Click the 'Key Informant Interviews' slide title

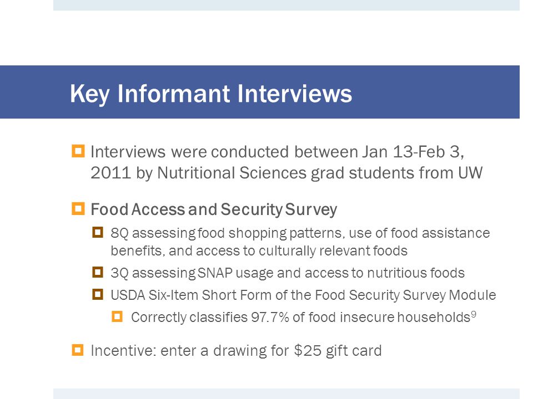click(x=211, y=93)
